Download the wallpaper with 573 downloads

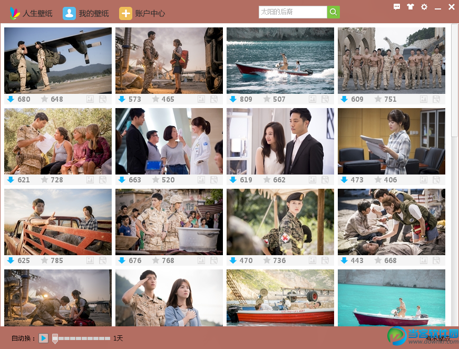[x=122, y=99]
